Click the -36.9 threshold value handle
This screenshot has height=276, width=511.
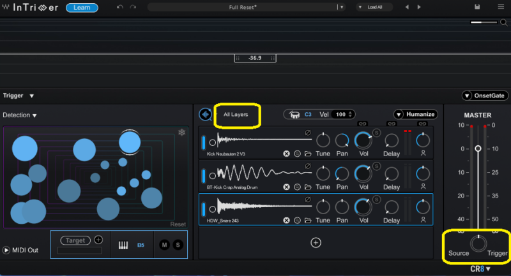click(x=256, y=58)
